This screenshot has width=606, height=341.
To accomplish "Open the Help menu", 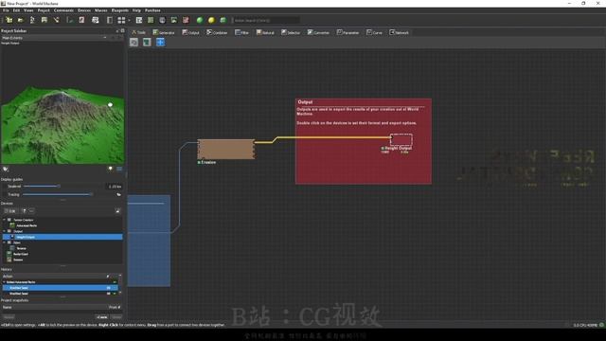I will coord(136,10).
